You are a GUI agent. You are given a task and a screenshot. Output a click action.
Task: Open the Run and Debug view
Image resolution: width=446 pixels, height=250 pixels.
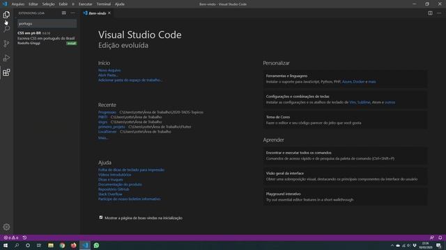[x=6, y=58]
